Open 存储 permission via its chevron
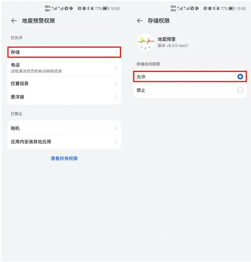The width and height of the screenshot is (251, 262). pos(116,52)
